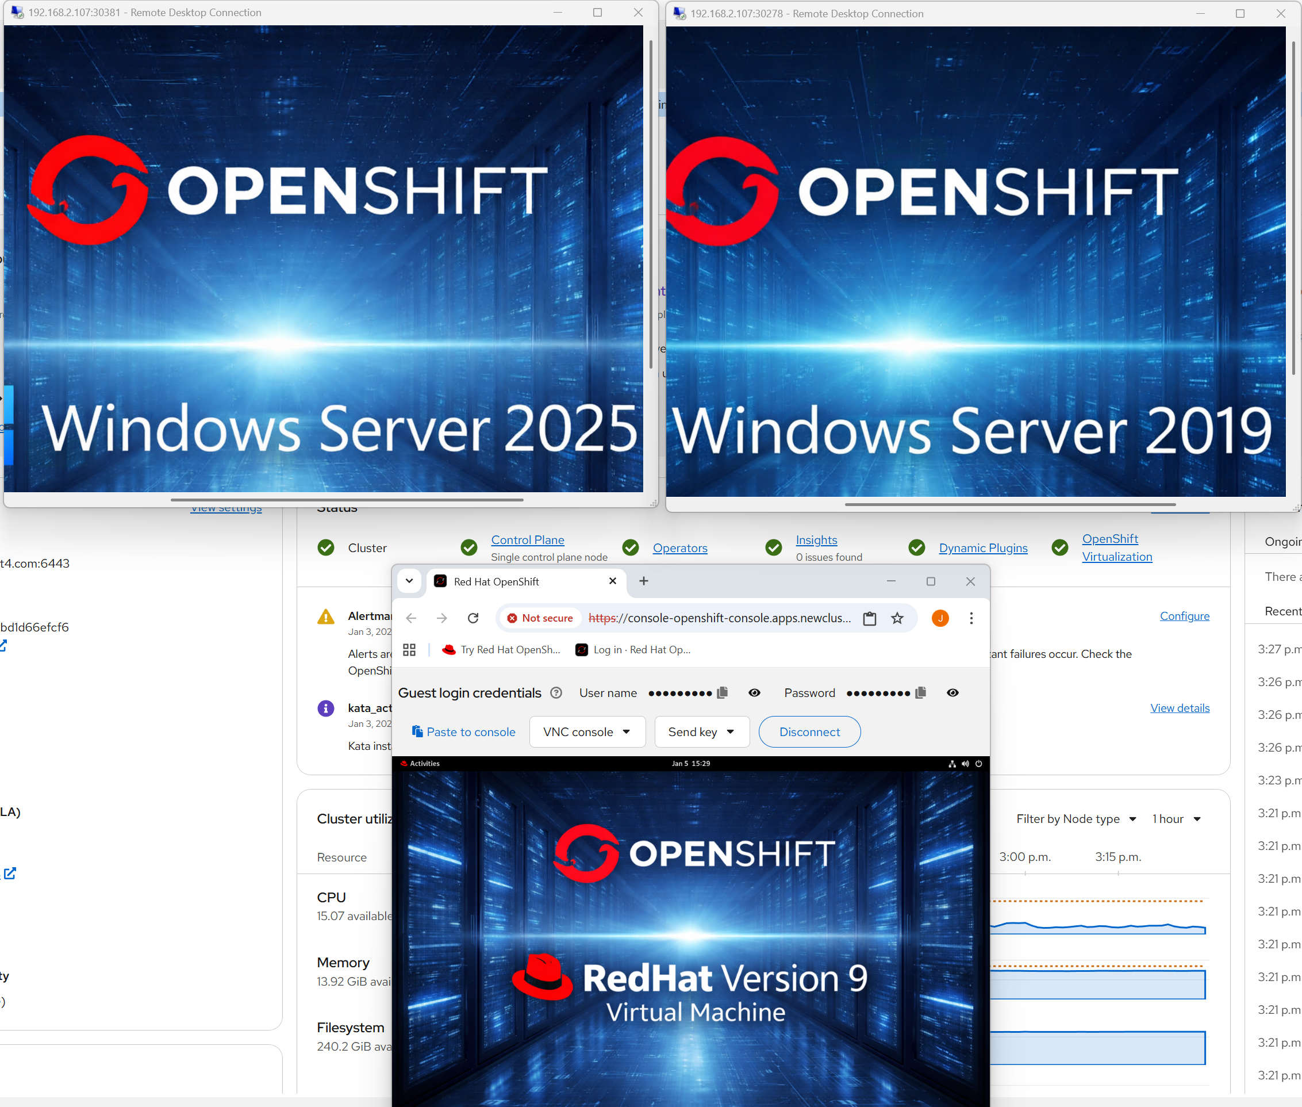Click the vertical scrollbar in Server 2025 RDP window
1302x1107 pixels.
click(x=651, y=204)
